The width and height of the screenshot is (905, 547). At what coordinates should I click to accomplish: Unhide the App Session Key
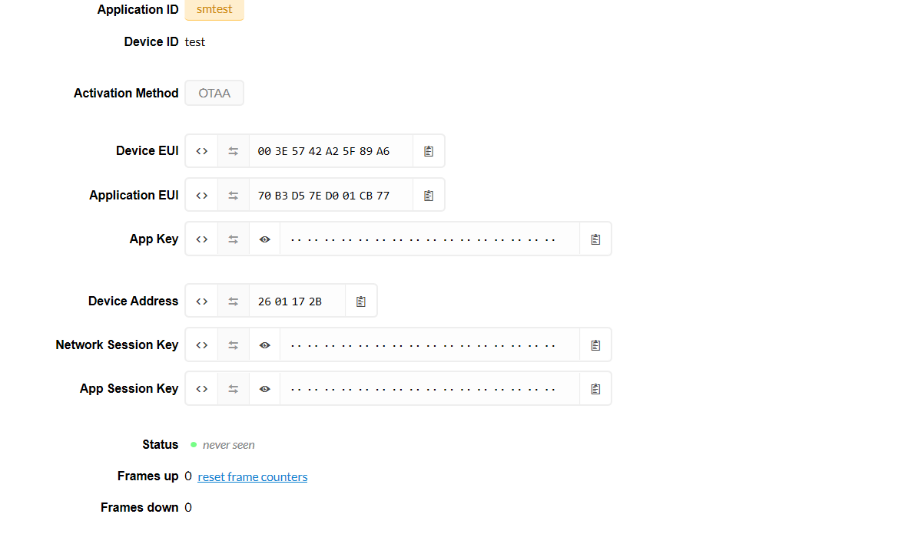click(264, 389)
